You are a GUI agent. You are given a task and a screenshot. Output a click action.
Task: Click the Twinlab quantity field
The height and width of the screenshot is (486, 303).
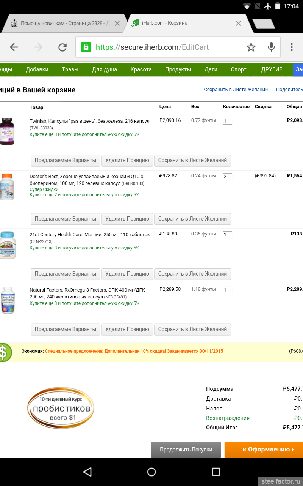[227, 121]
